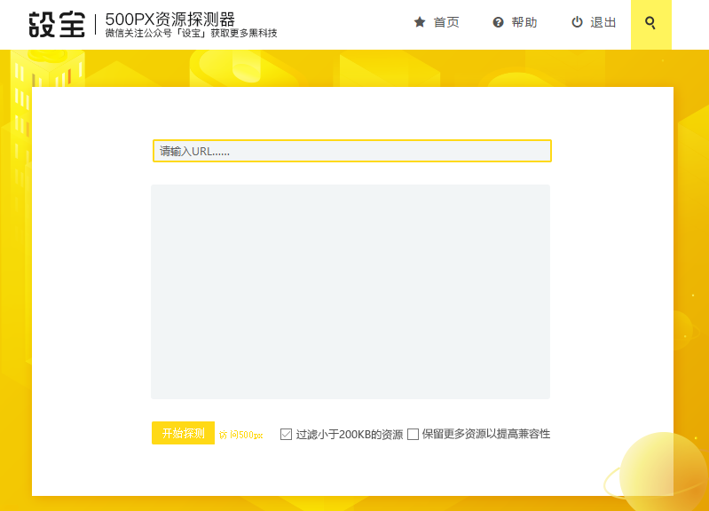Start detection with 开始探测 button
The height and width of the screenshot is (511, 709).
(x=183, y=433)
